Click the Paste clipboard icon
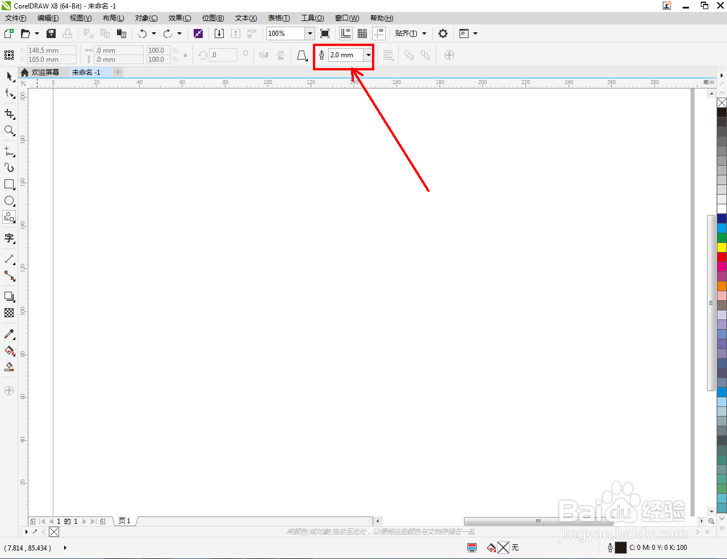 point(121,33)
